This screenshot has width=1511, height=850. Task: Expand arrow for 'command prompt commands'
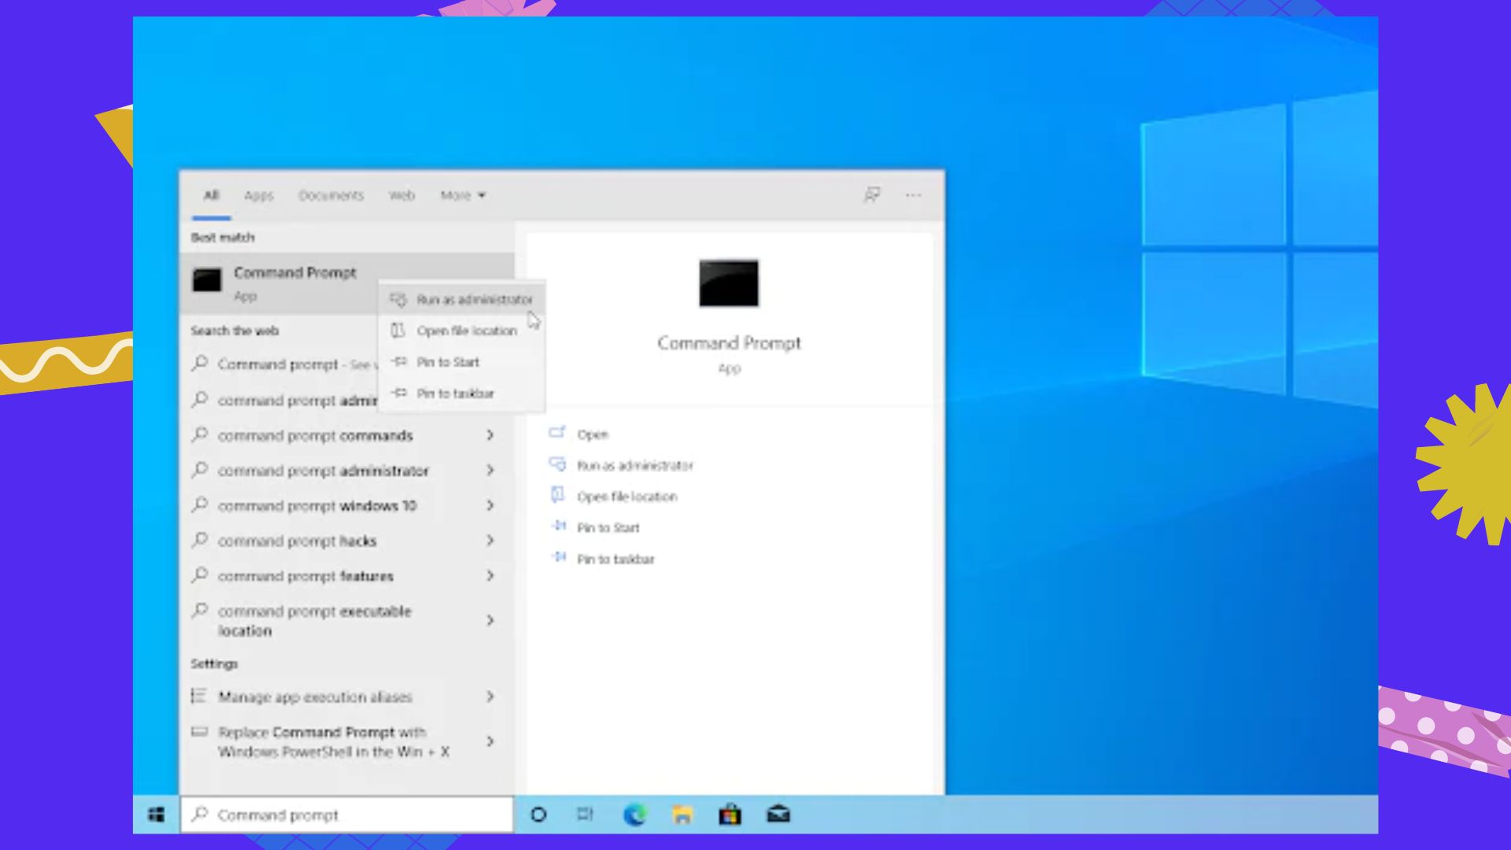[x=490, y=435]
